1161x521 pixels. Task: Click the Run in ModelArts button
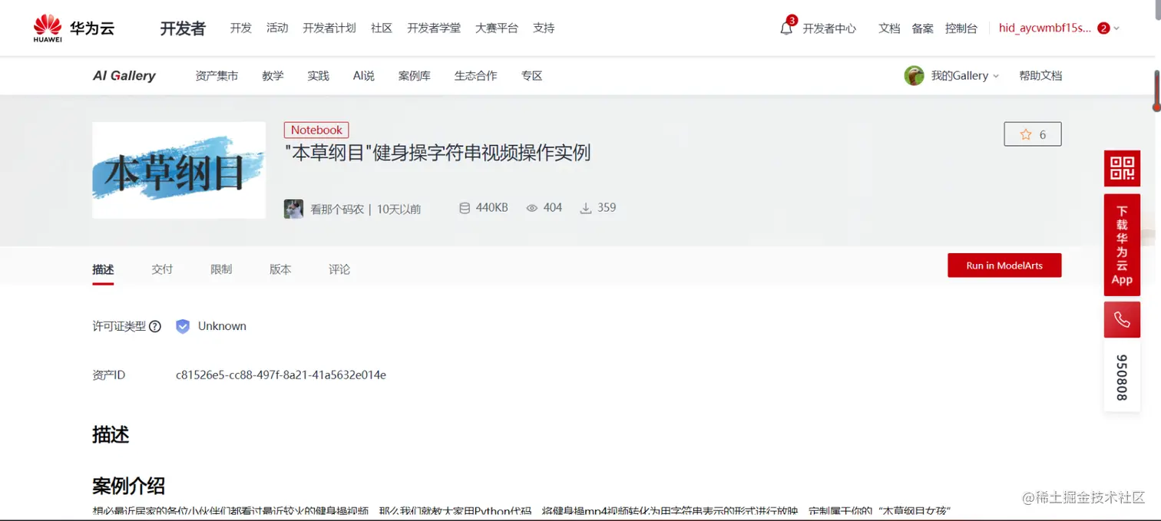1004,265
